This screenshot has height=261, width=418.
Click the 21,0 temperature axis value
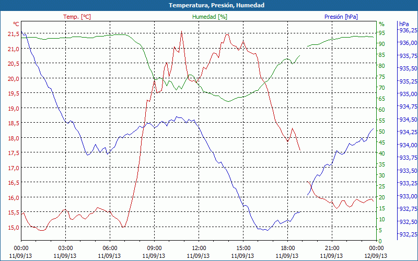click(14, 49)
